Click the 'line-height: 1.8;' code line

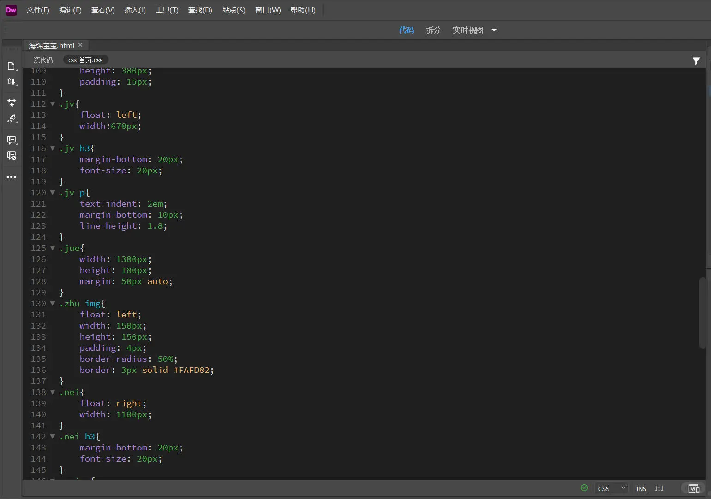[x=123, y=226]
